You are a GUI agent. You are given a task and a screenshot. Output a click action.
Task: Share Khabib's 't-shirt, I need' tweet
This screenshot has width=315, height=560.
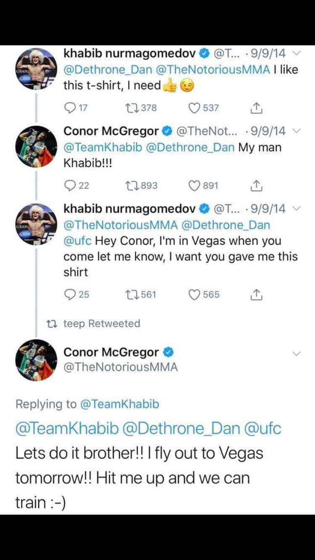(x=256, y=108)
